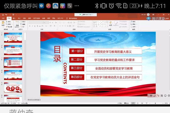The width and height of the screenshot is (170, 113).
Task: Select slide 1 thumbnail in panel
Action: coord(13,38)
